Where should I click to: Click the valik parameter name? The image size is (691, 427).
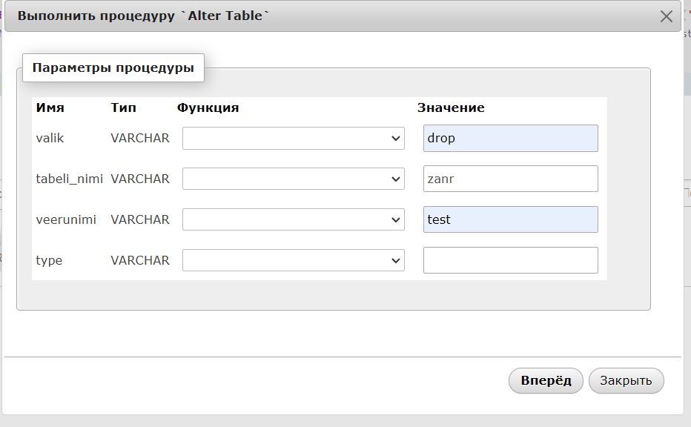tap(50, 139)
